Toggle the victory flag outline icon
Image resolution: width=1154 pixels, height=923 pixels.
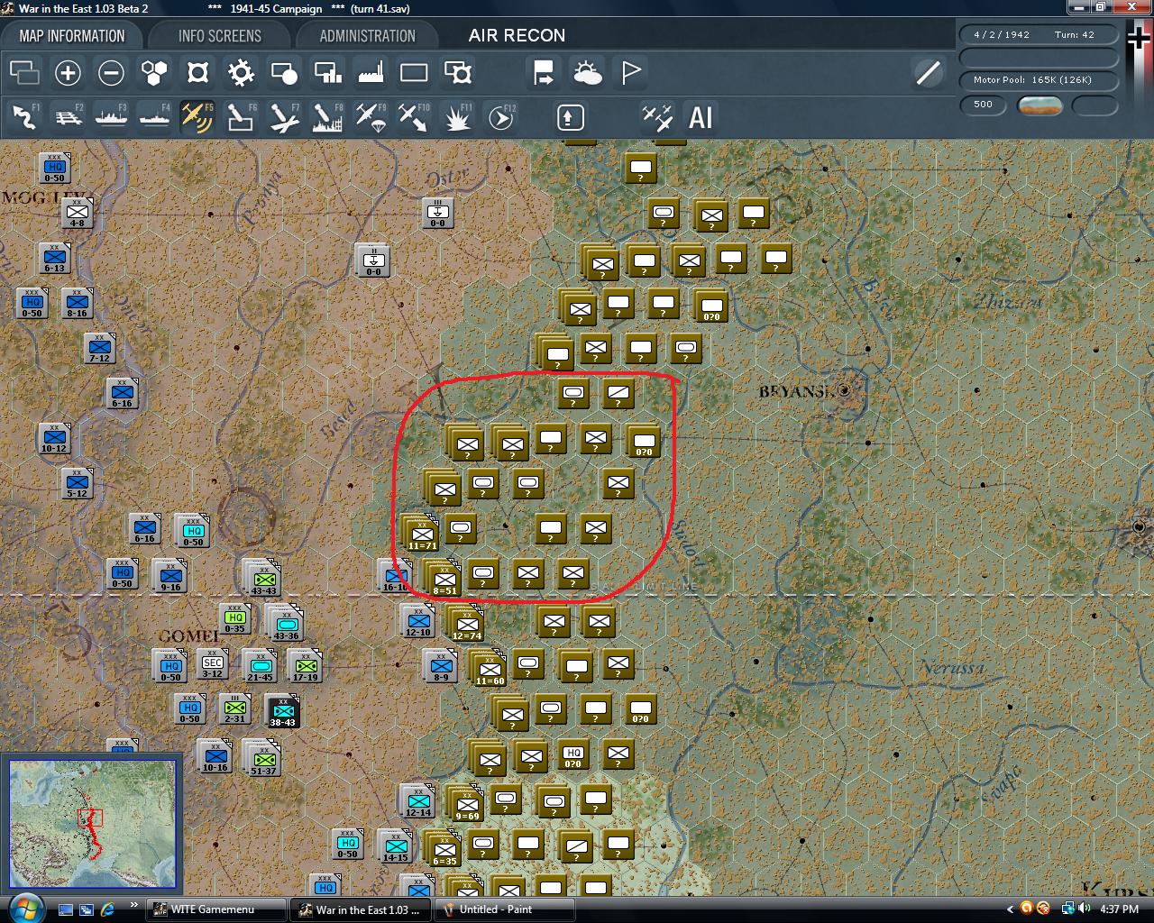coord(631,73)
